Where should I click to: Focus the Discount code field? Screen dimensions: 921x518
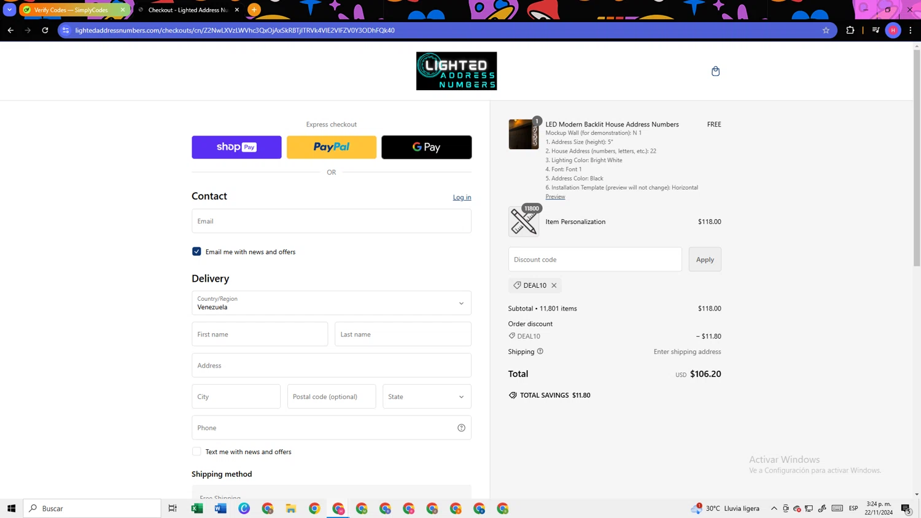[x=595, y=260]
